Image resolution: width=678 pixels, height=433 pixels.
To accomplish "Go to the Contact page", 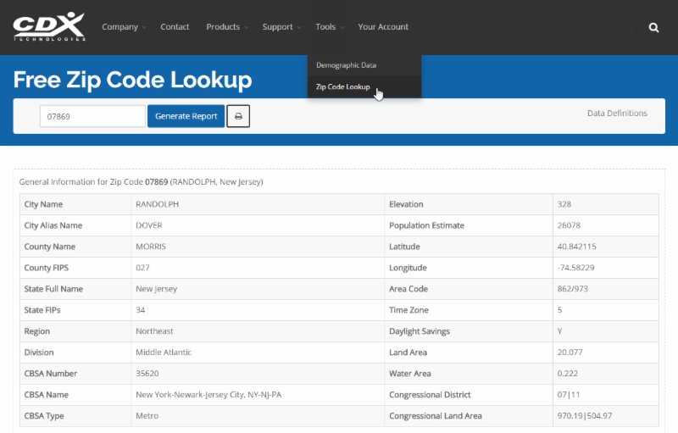I will 175,27.
